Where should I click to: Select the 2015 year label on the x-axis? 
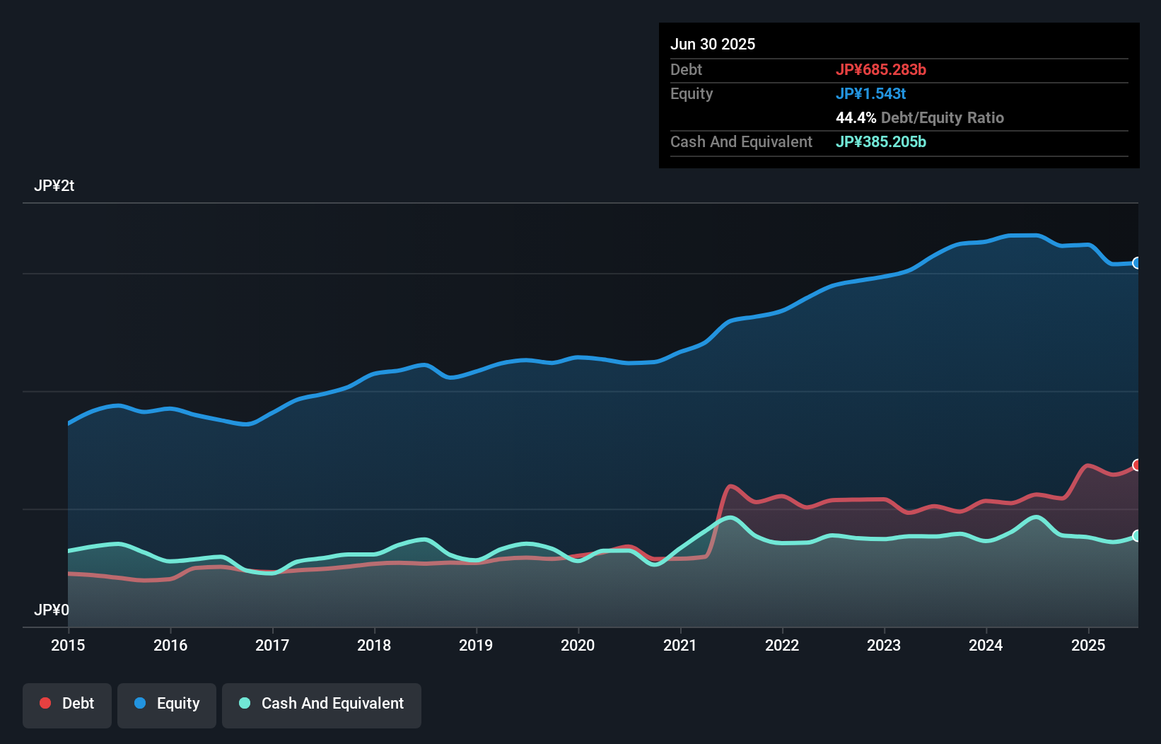[68, 645]
